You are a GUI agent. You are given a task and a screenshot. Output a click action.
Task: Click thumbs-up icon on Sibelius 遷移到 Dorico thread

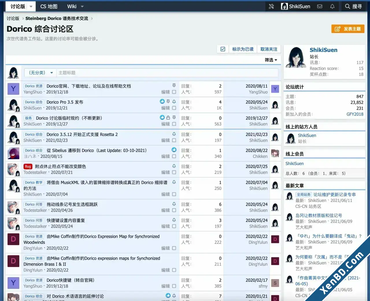click(x=174, y=150)
